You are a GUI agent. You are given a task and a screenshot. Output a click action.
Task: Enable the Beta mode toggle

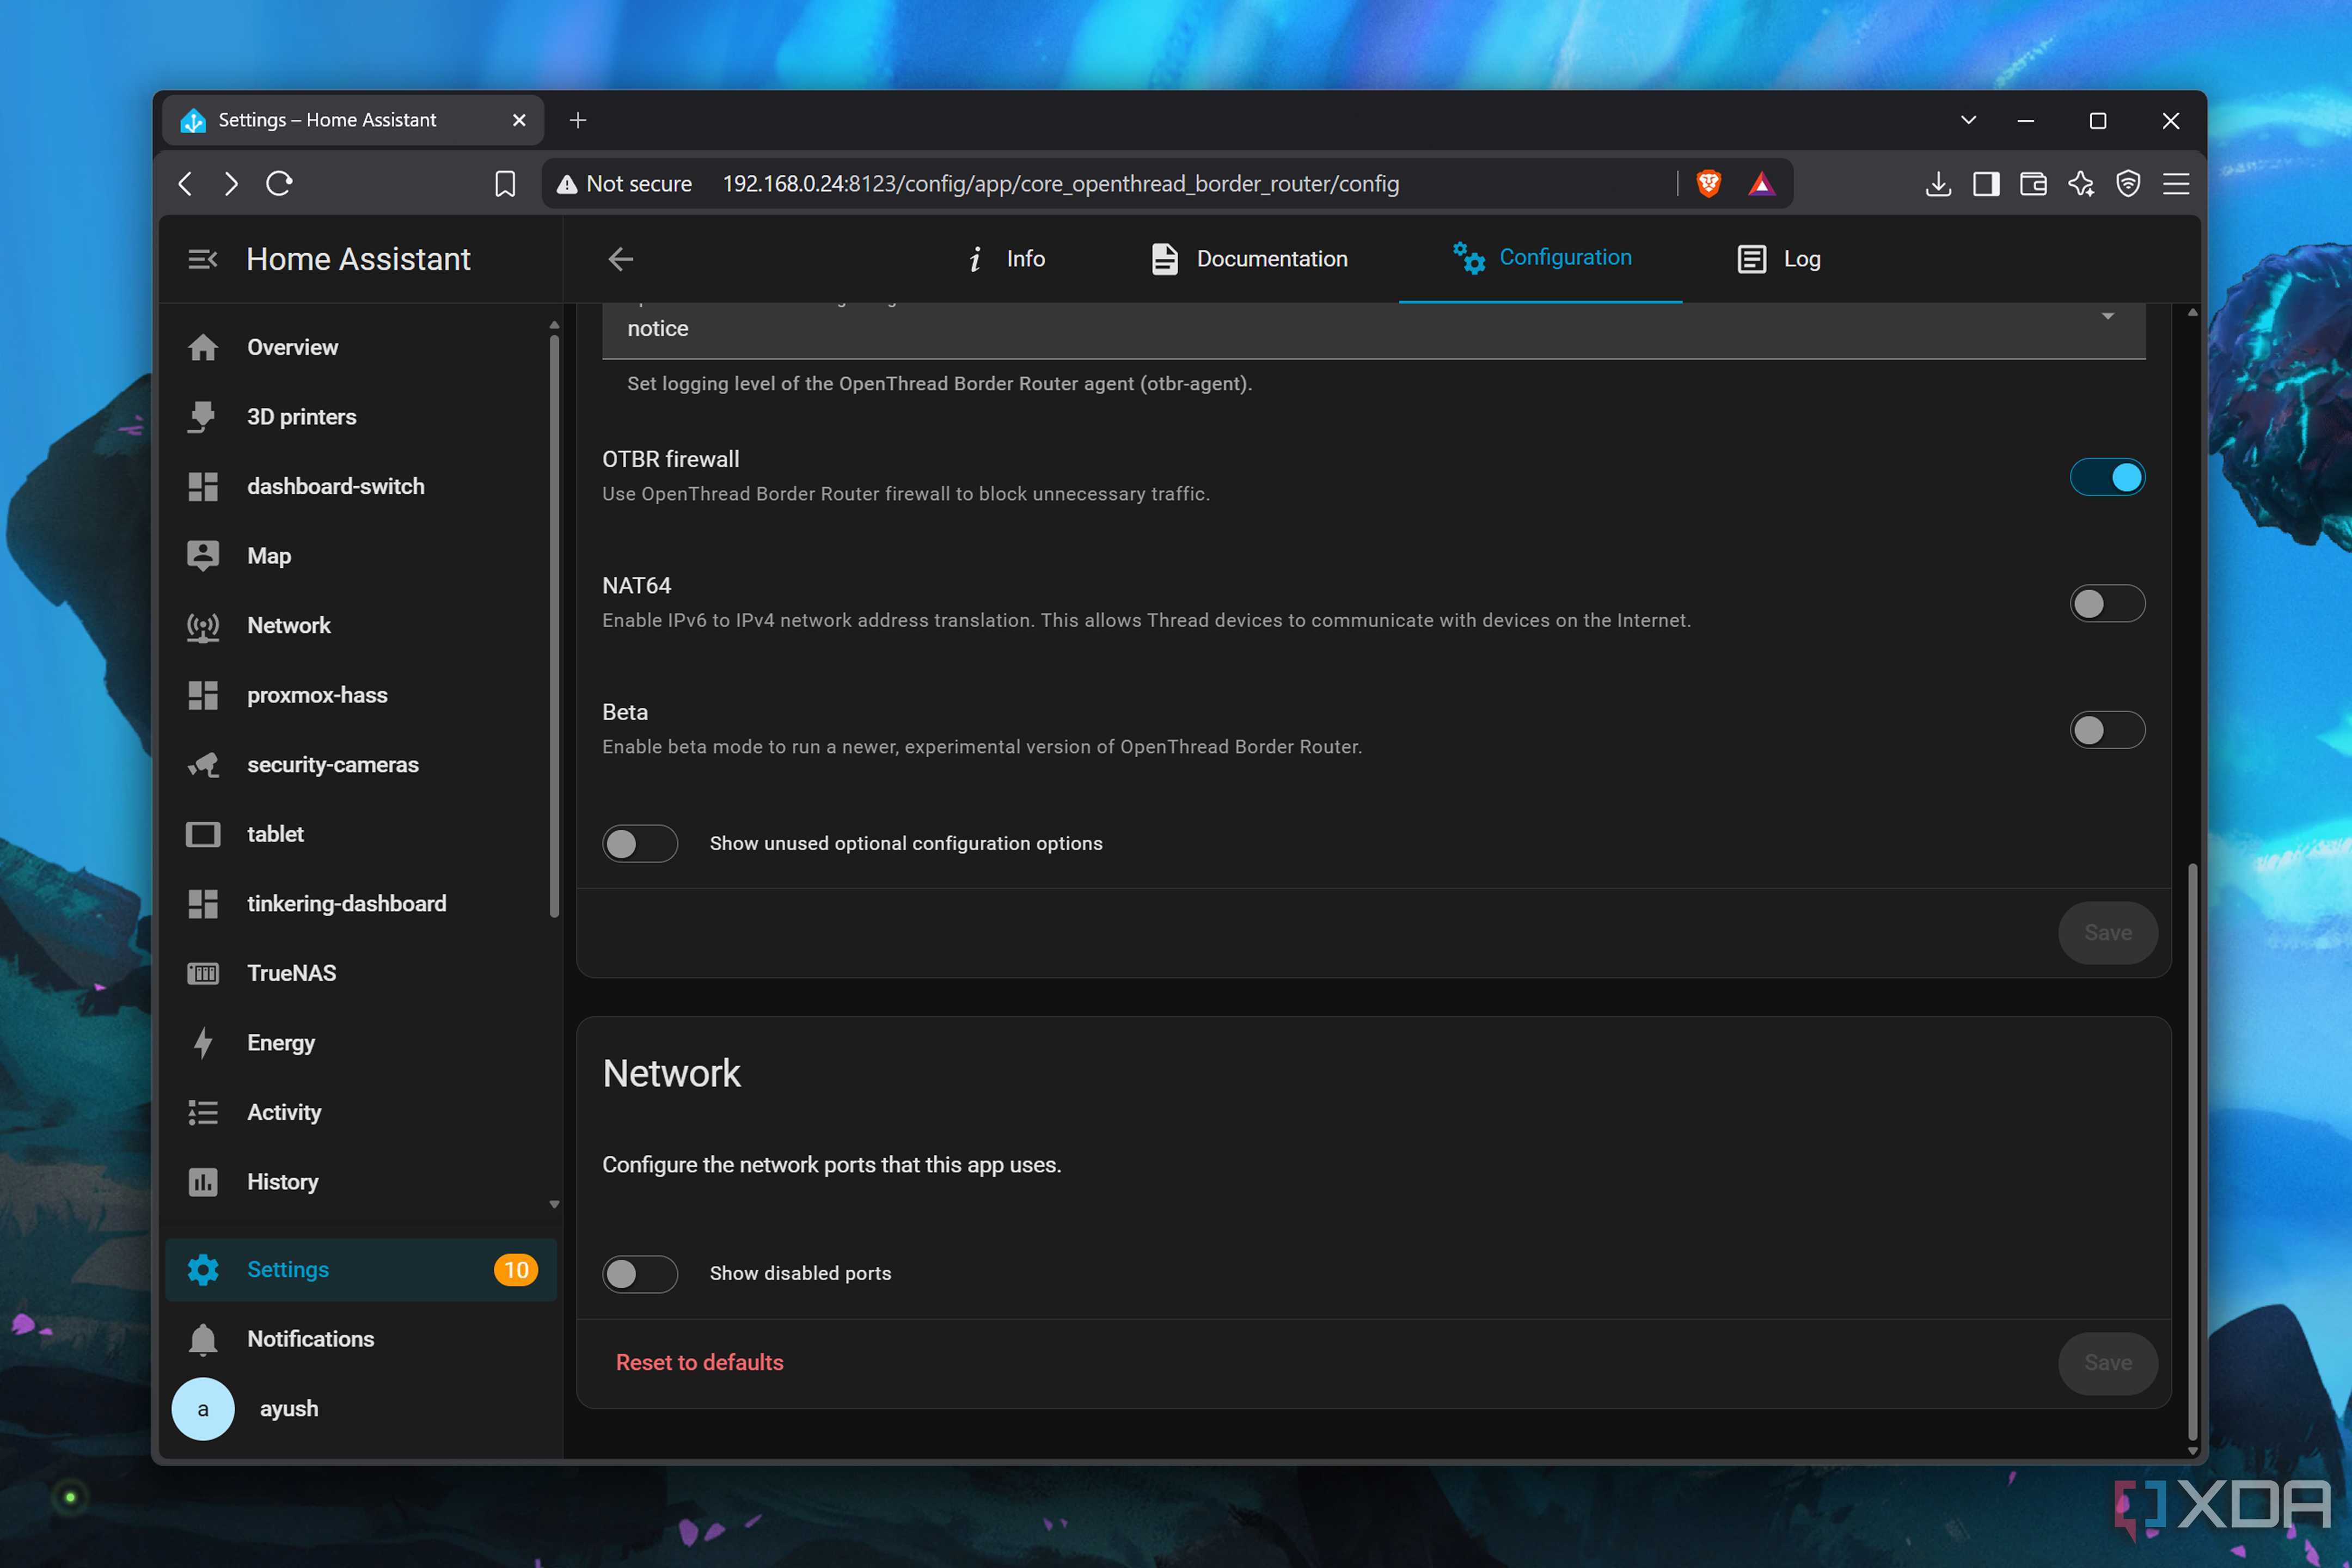point(2107,730)
